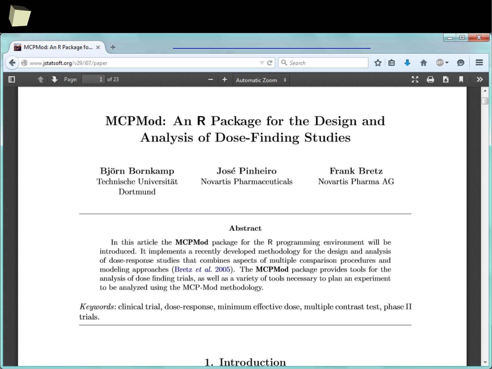Image resolution: width=492 pixels, height=369 pixels.
Task: Download the PDF file
Action: point(446,80)
